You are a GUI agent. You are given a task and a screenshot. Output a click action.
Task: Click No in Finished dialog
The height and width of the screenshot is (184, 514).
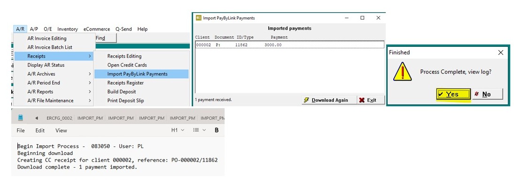pos(487,94)
